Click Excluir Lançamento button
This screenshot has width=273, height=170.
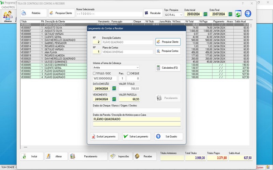(104, 136)
